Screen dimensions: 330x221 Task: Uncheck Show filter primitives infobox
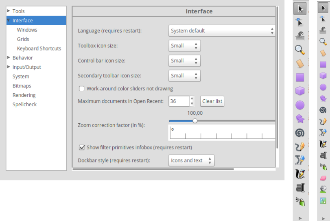(x=81, y=148)
